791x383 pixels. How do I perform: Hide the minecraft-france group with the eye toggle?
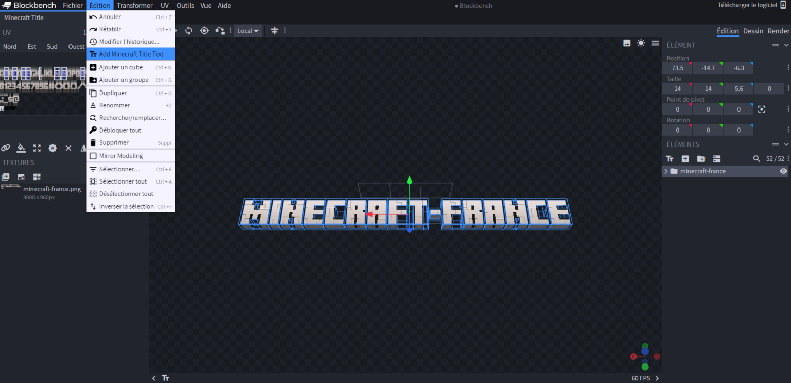coord(783,171)
